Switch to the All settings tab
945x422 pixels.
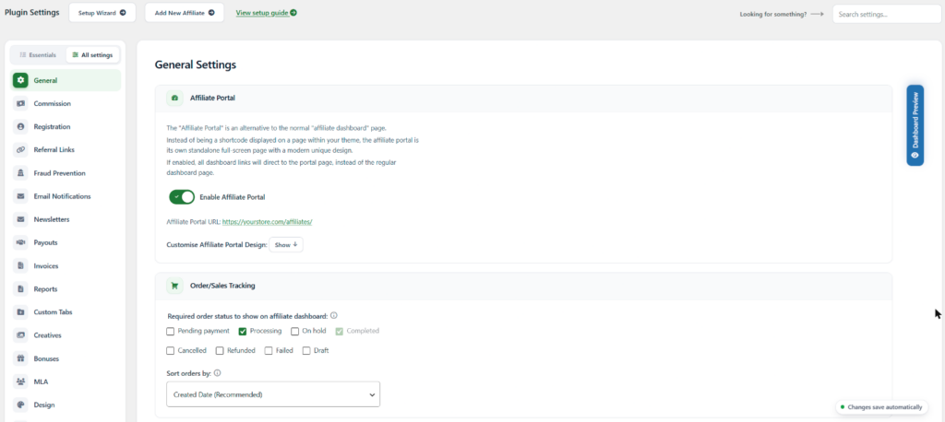point(92,54)
